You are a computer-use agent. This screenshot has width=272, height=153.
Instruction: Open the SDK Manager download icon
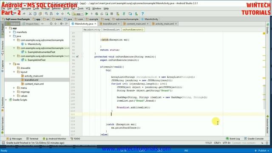point(136,14)
